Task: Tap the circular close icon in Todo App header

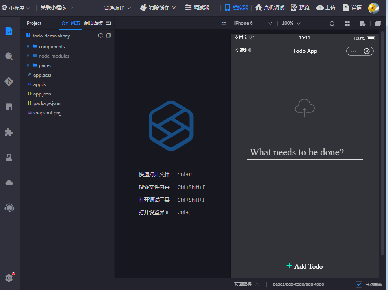Action: point(367,51)
